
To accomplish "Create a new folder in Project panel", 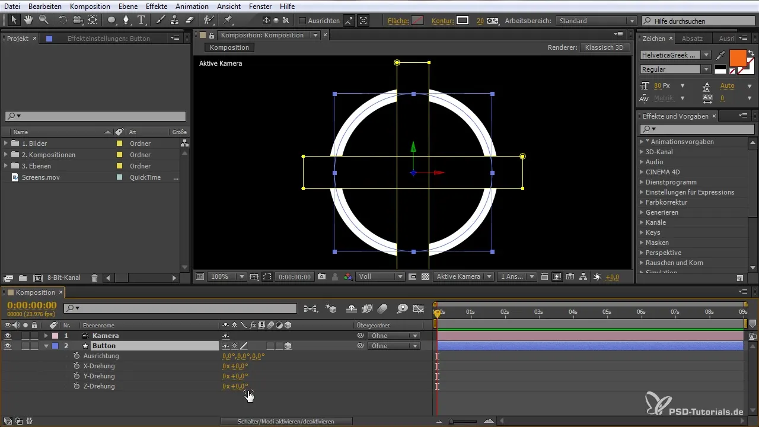I will point(23,278).
